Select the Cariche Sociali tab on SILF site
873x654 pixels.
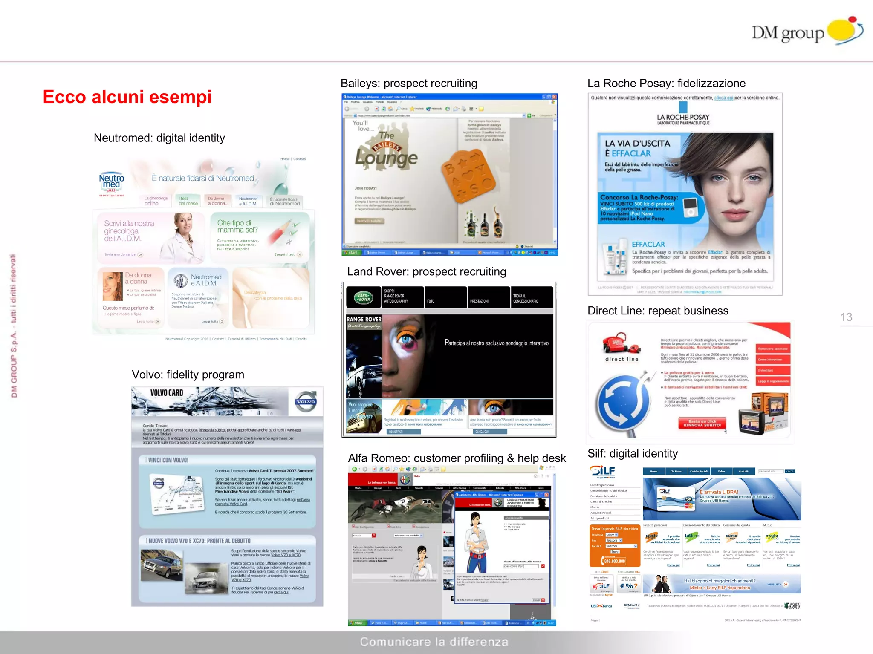point(699,471)
